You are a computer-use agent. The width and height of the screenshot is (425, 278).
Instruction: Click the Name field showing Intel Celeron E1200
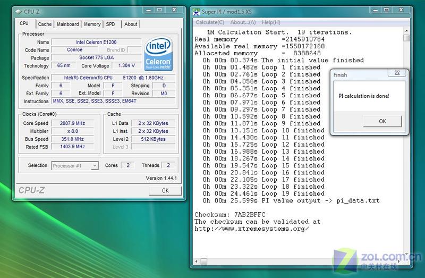click(x=96, y=42)
